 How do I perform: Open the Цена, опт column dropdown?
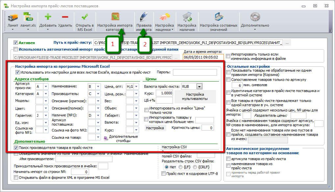(136, 86)
